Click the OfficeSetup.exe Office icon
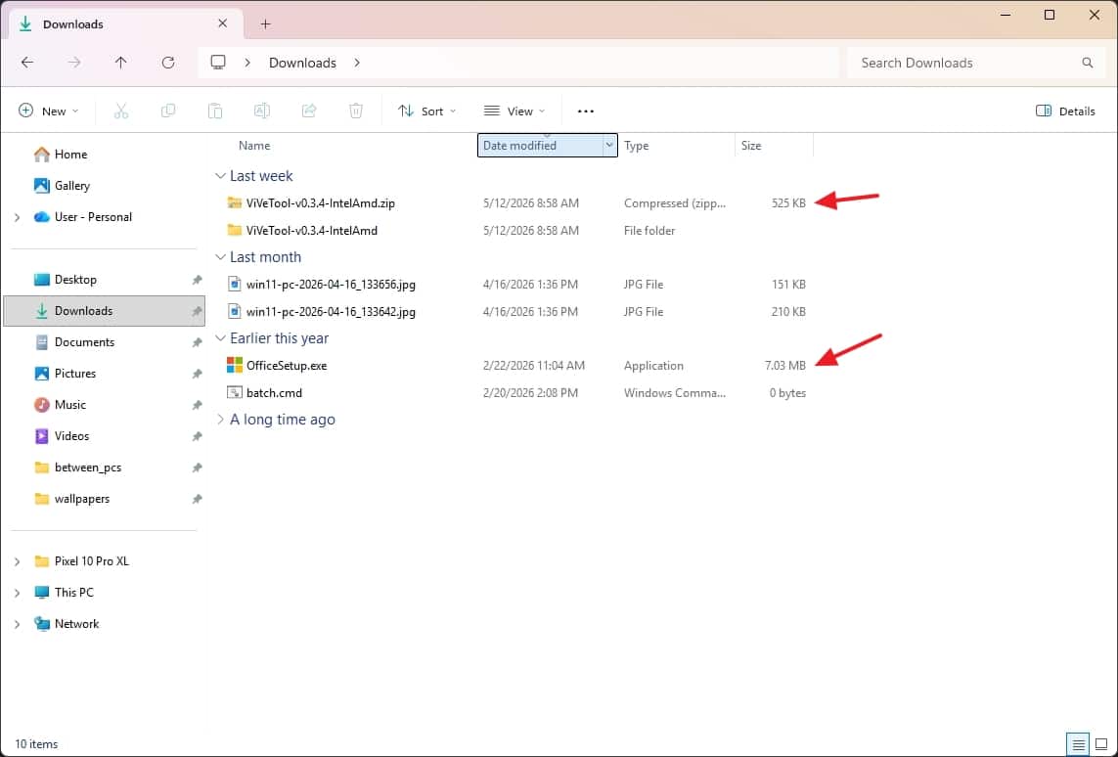The height and width of the screenshot is (757, 1118). [x=235, y=365]
